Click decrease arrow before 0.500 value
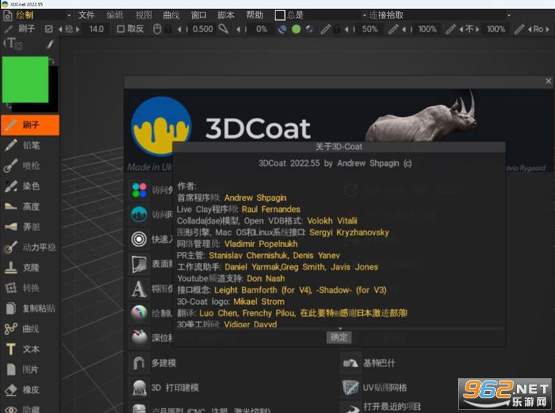This screenshot has width=555, height=413. [x=179, y=29]
